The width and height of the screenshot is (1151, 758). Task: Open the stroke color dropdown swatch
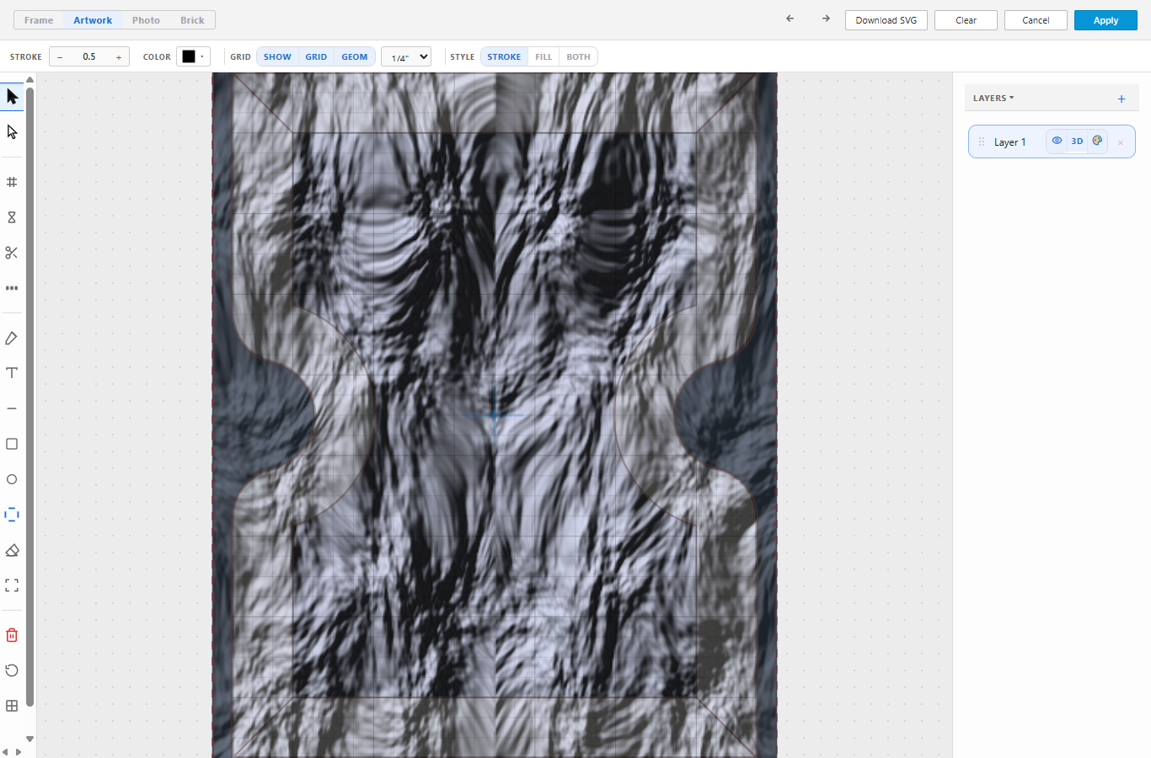(193, 56)
